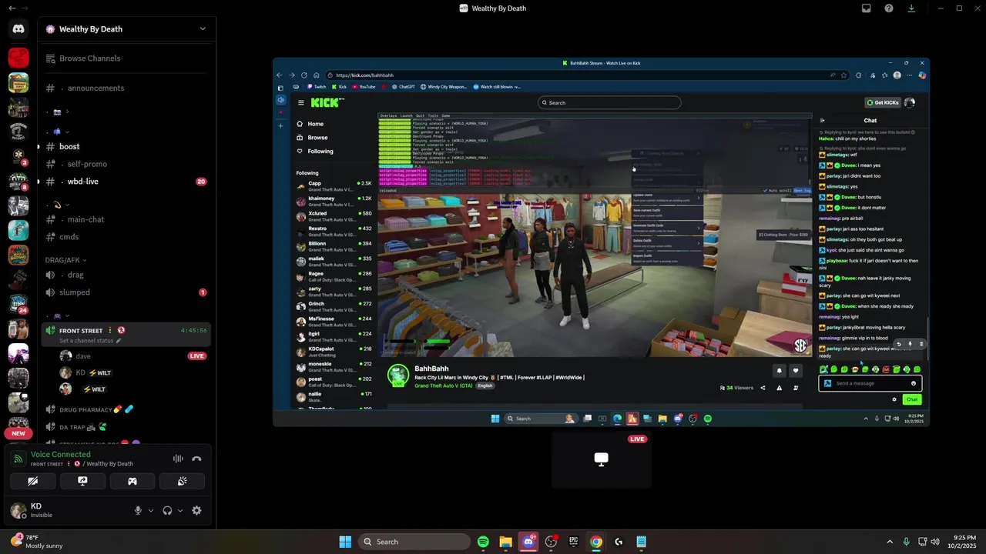Open the soundboard button
This screenshot has height=554, width=986.
pos(182,481)
